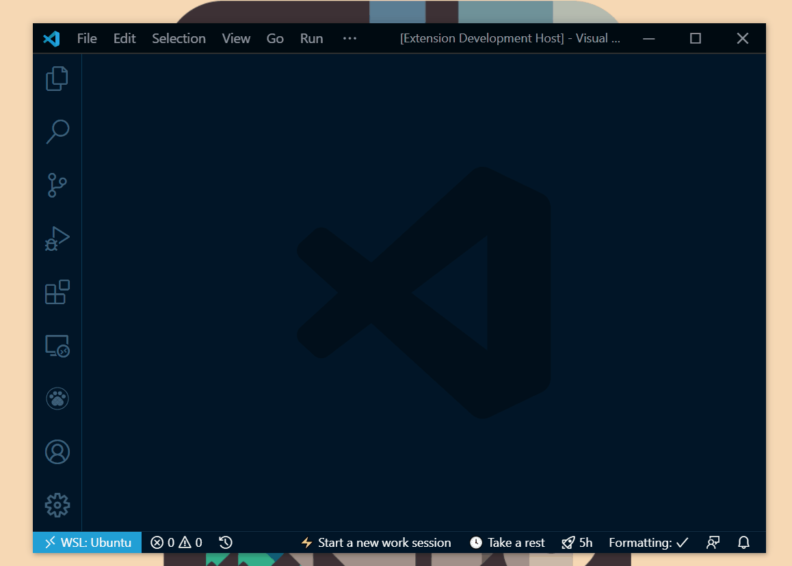Start a new work session

(x=375, y=542)
